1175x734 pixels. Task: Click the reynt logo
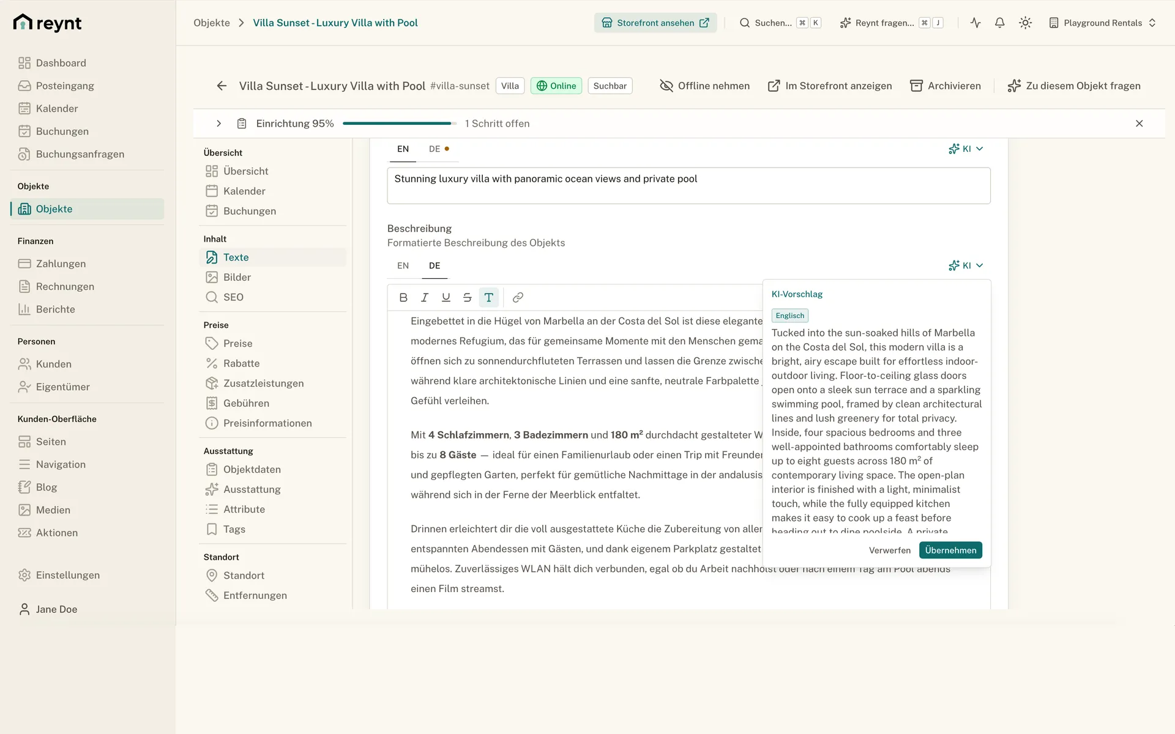point(47,23)
